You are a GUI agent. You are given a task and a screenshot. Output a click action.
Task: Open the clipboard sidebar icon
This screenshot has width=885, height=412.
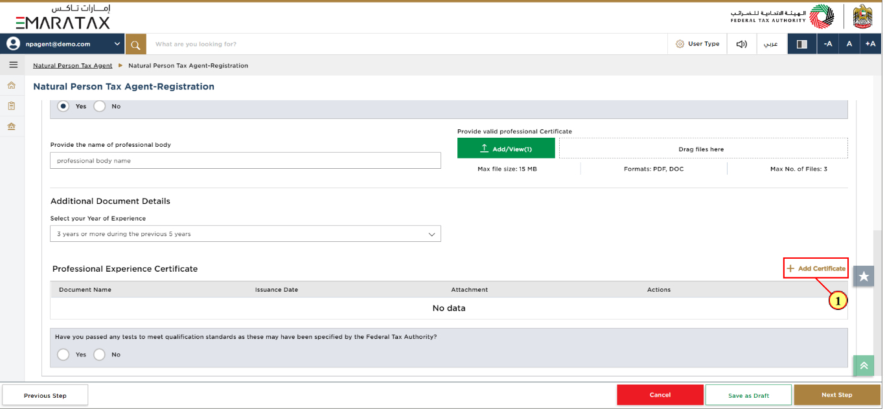point(12,105)
